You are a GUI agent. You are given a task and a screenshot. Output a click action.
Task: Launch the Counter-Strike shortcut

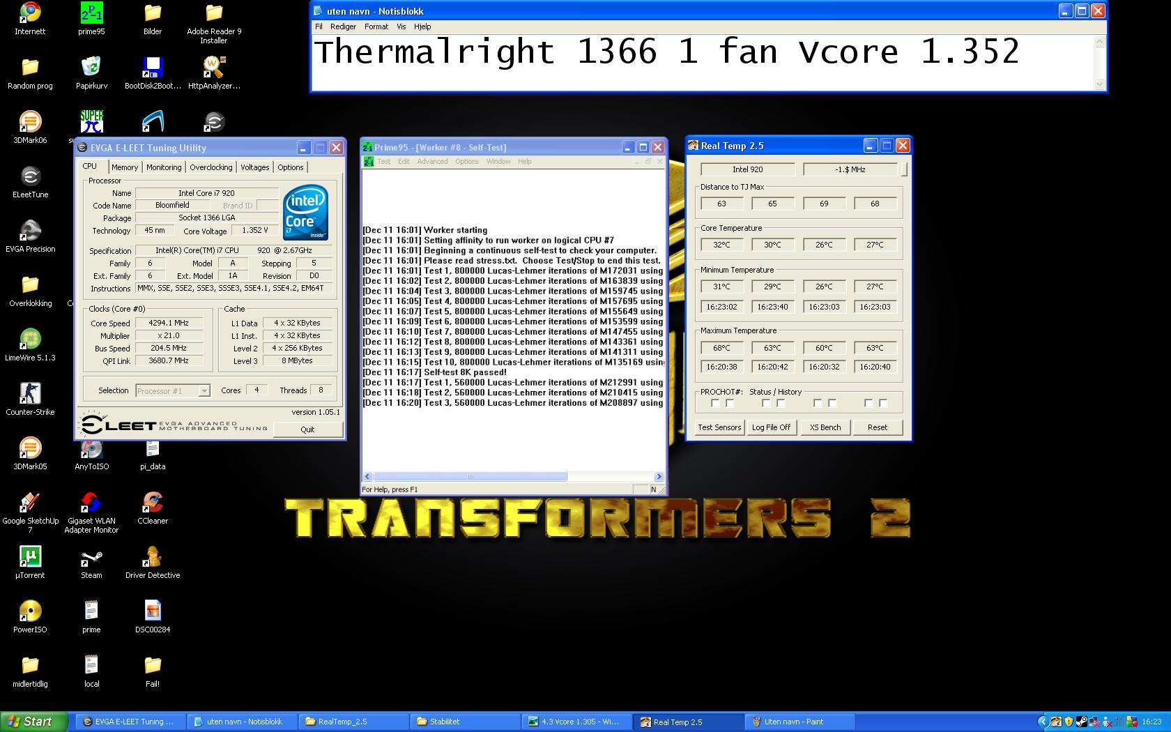[30, 399]
